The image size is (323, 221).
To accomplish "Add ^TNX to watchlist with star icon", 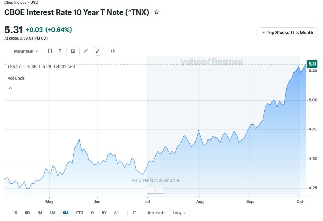I will point(157,12).
